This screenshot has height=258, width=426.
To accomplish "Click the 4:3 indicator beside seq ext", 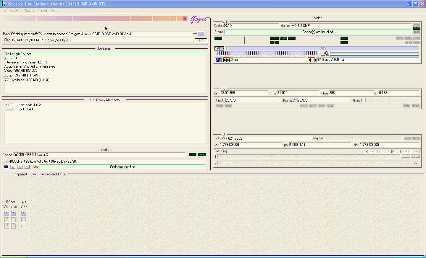I will [407, 138].
